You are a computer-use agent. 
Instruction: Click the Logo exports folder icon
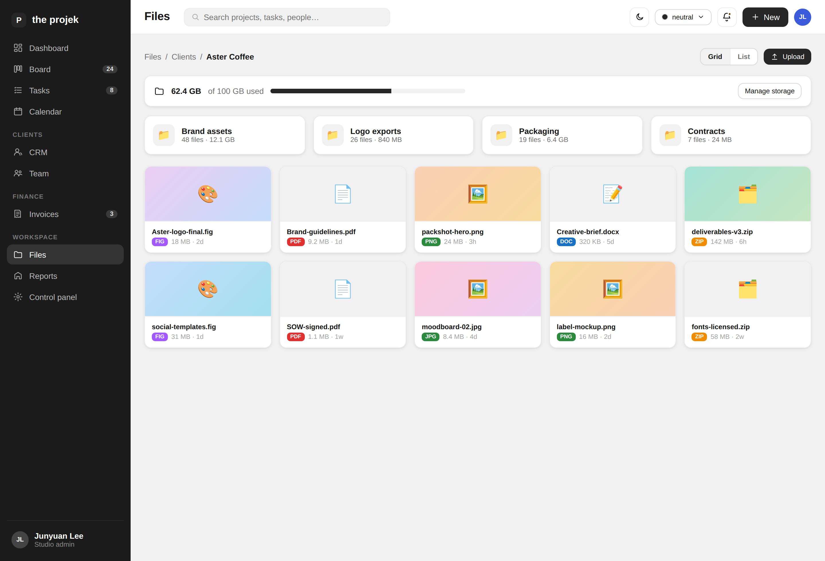point(333,135)
